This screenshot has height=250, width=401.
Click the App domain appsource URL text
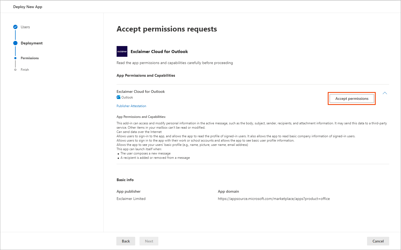(x=274, y=199)
